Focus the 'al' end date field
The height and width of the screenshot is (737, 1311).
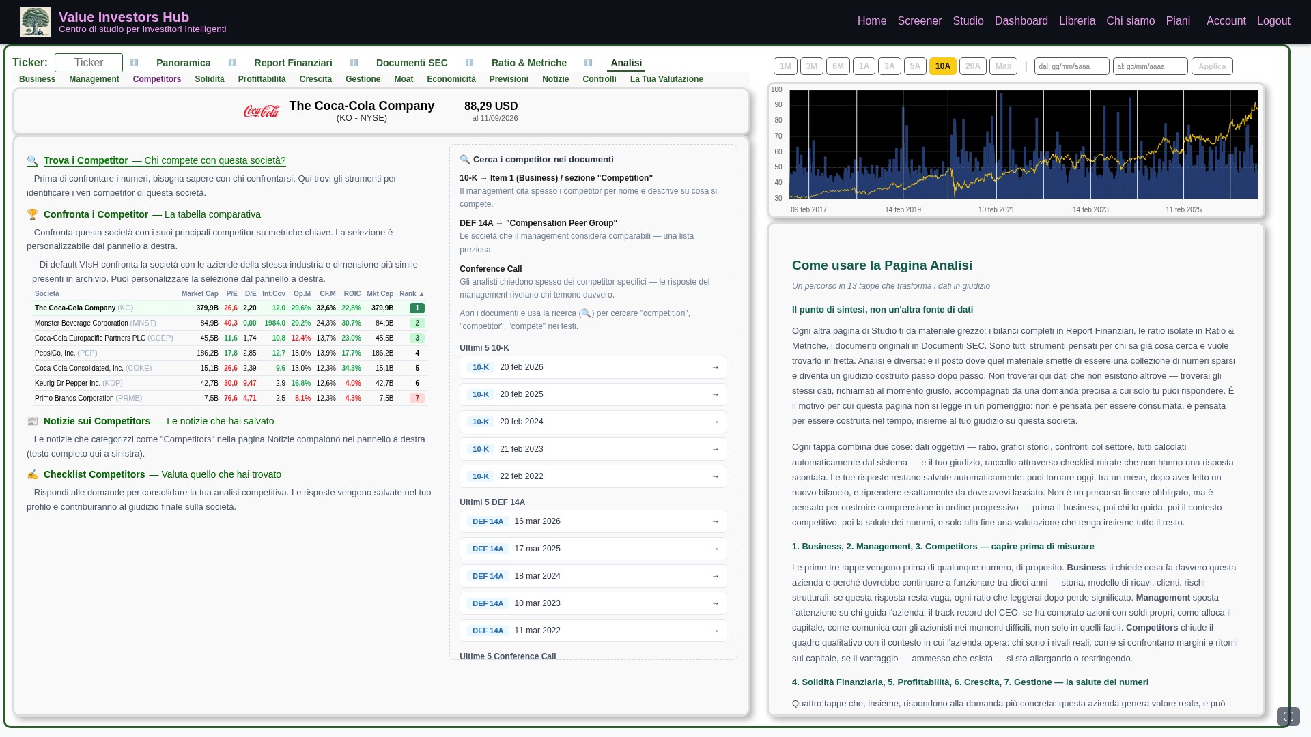click(x=1151, y=66)
